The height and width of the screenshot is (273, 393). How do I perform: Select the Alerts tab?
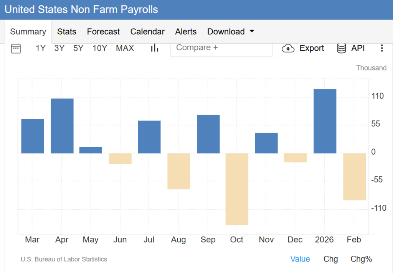tap(186, 32)
